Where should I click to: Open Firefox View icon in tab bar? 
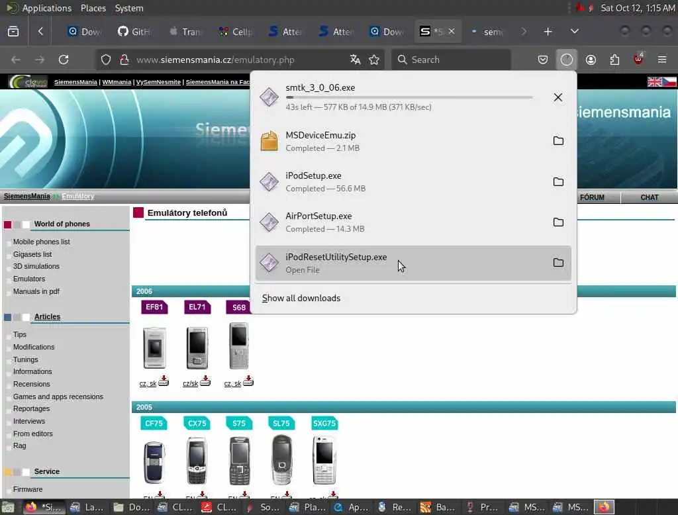pyautogui.click(x=13, y=32)
